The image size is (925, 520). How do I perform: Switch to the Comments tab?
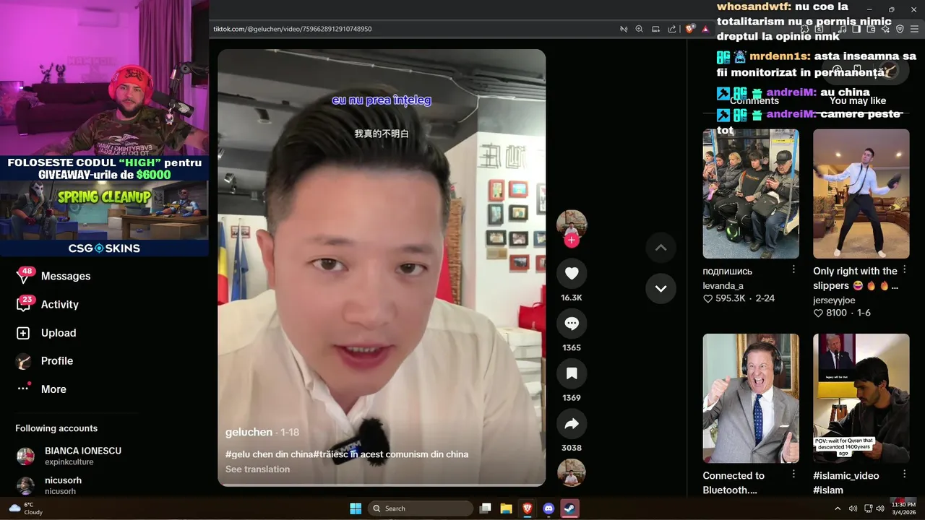pyautogui.click(x=754, y=100)
